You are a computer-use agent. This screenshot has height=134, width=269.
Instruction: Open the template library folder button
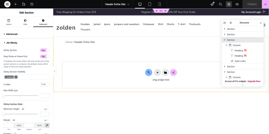tap(165, 73)
